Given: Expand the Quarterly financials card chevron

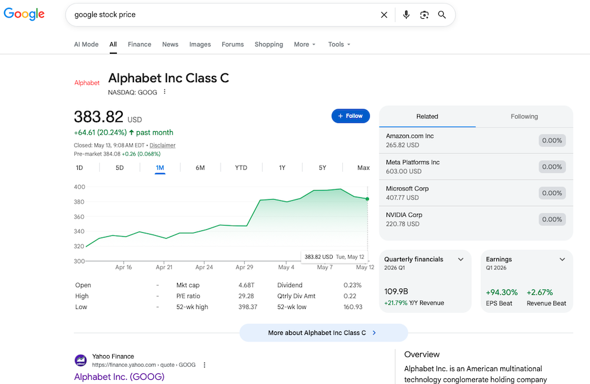Looking at the screenshot, I should click(x=461, y=259).
